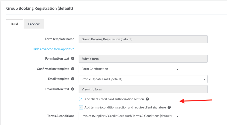Click the View trip form text field
The width and height of the screenshot is (227, 125).
point(143,89)
